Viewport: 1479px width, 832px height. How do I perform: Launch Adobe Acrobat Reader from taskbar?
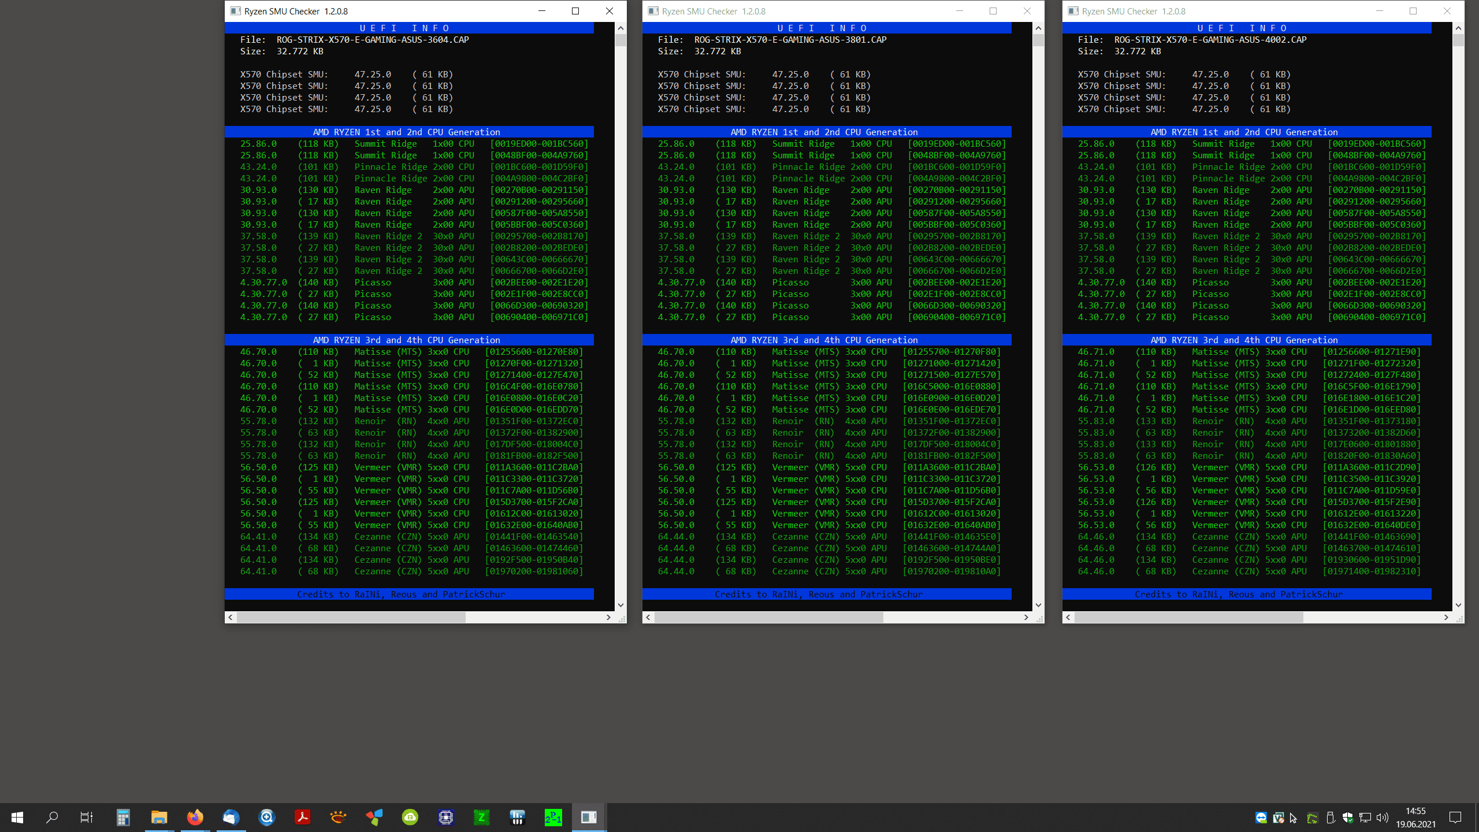pyautogui.click(x=302, y=817)
